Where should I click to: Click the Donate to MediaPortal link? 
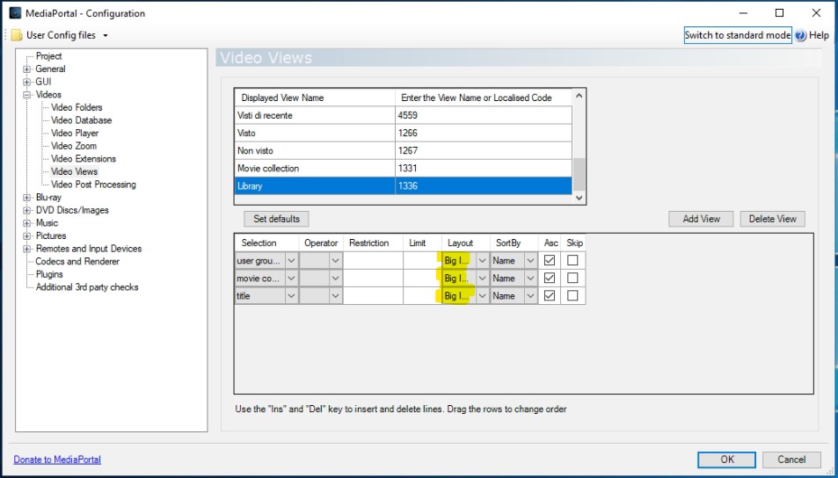(x=57, y=460)
